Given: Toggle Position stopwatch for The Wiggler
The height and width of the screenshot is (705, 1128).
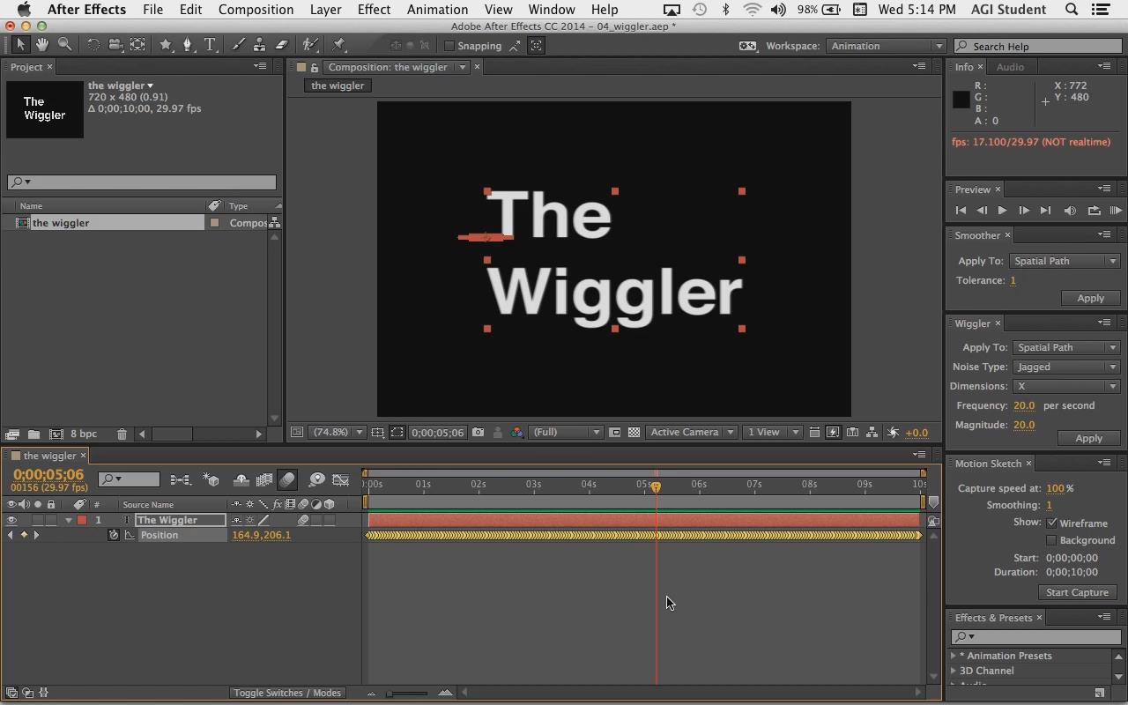Looking at the screenshot, I should click(x=114, y=535).
